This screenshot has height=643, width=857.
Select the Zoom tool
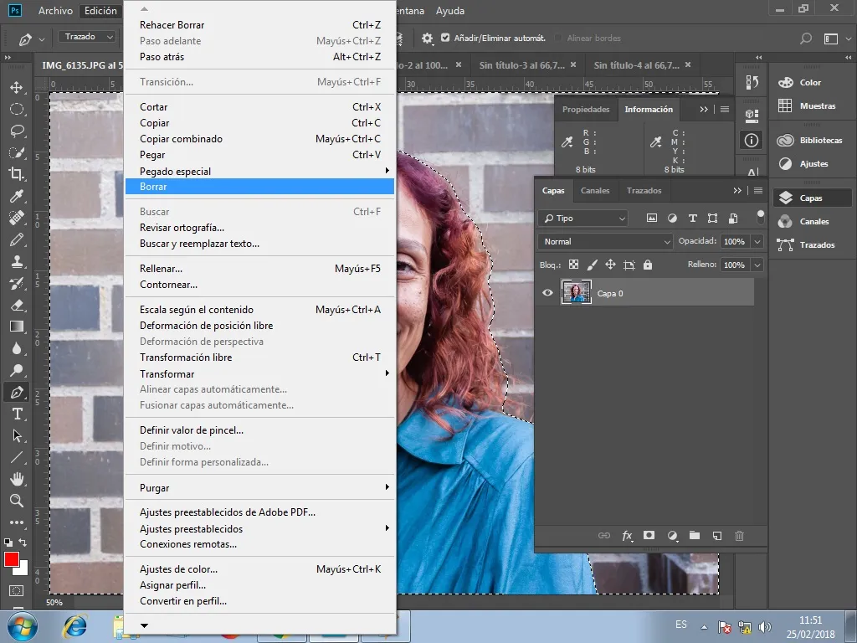(x=17, y=501)
